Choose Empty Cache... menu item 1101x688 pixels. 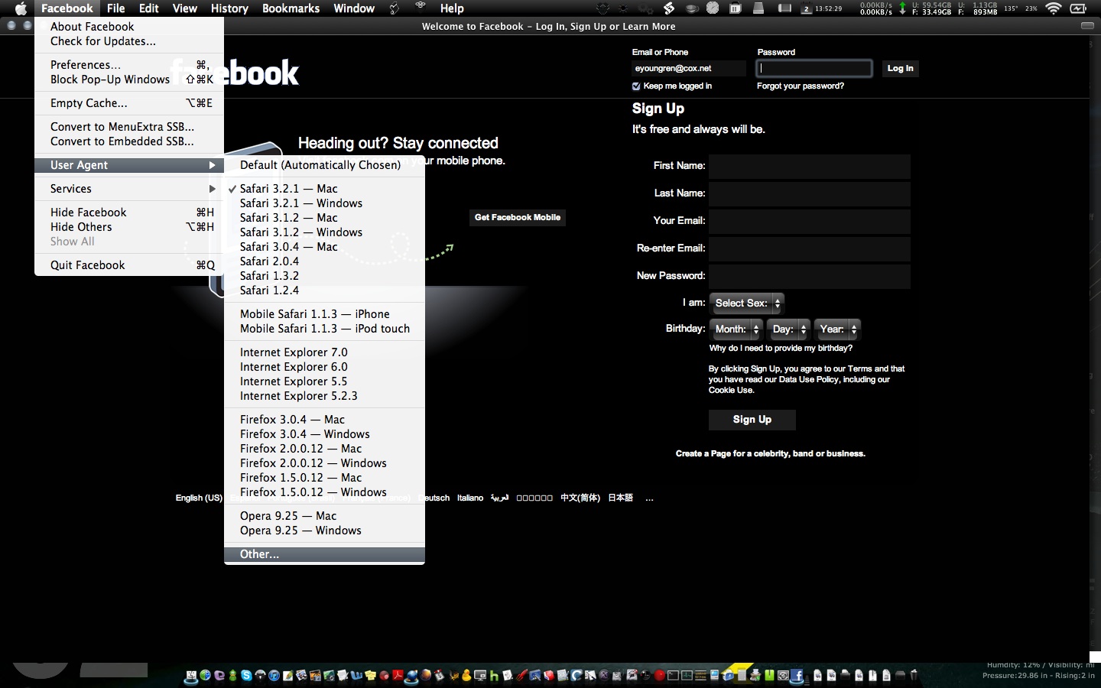coord(129,103)
